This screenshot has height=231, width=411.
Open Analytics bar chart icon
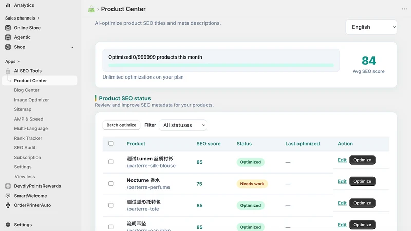tap(8, 5)
